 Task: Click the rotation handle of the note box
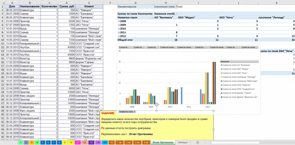coord(156,105)
